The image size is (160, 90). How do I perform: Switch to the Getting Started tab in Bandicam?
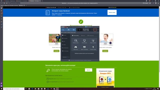(75, 35)
